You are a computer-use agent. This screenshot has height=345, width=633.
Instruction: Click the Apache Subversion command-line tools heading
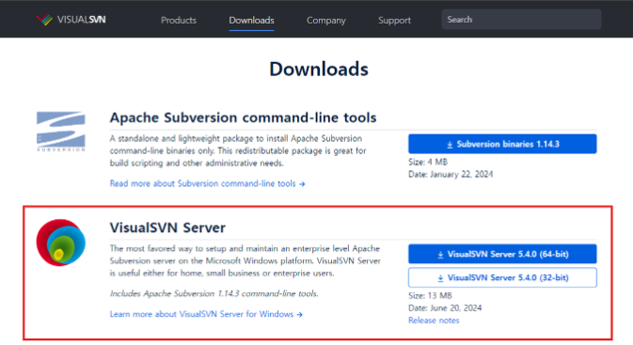tap(243, 118)
